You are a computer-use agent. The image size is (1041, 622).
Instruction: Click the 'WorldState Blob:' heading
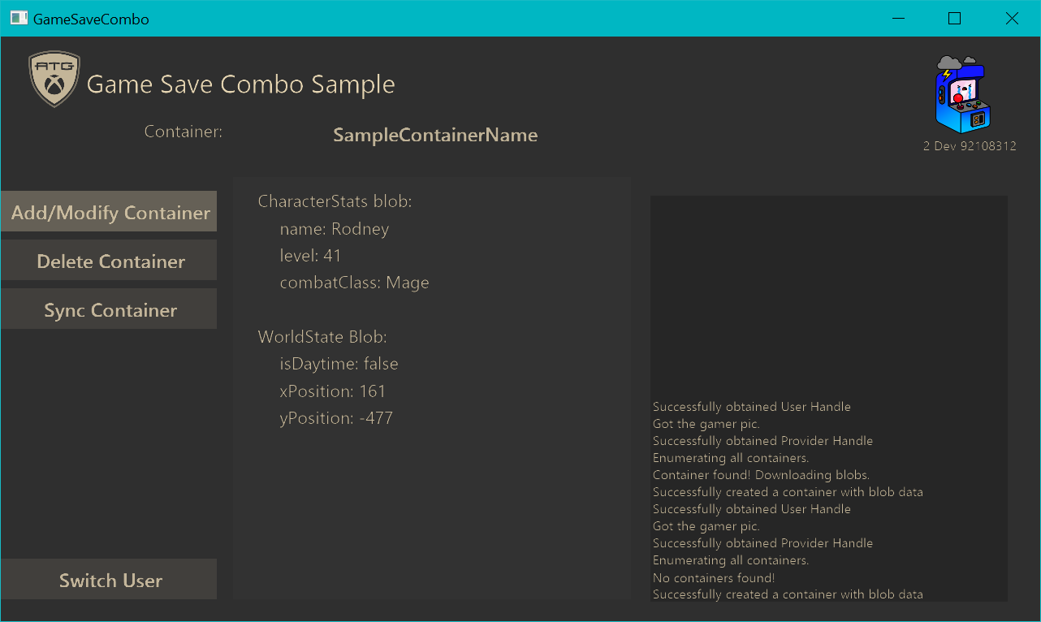(322, 337)
